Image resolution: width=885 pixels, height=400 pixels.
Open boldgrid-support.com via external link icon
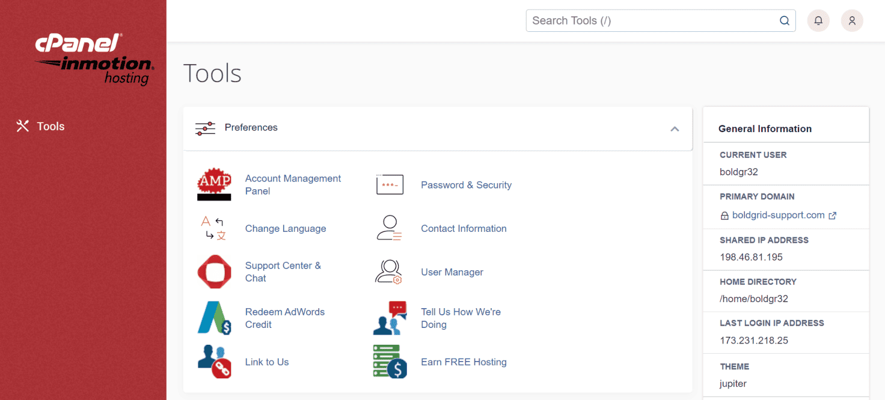click(832, 214)
